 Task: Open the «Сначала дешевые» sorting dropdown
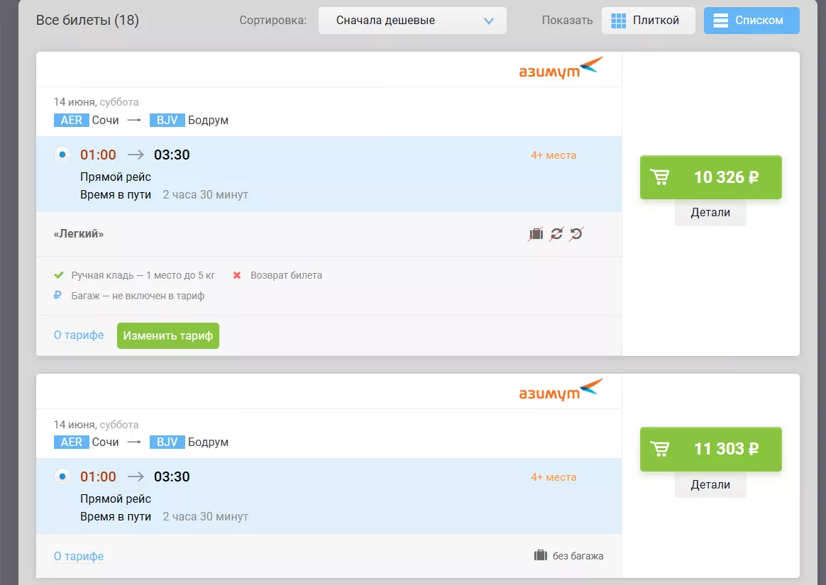412,21
